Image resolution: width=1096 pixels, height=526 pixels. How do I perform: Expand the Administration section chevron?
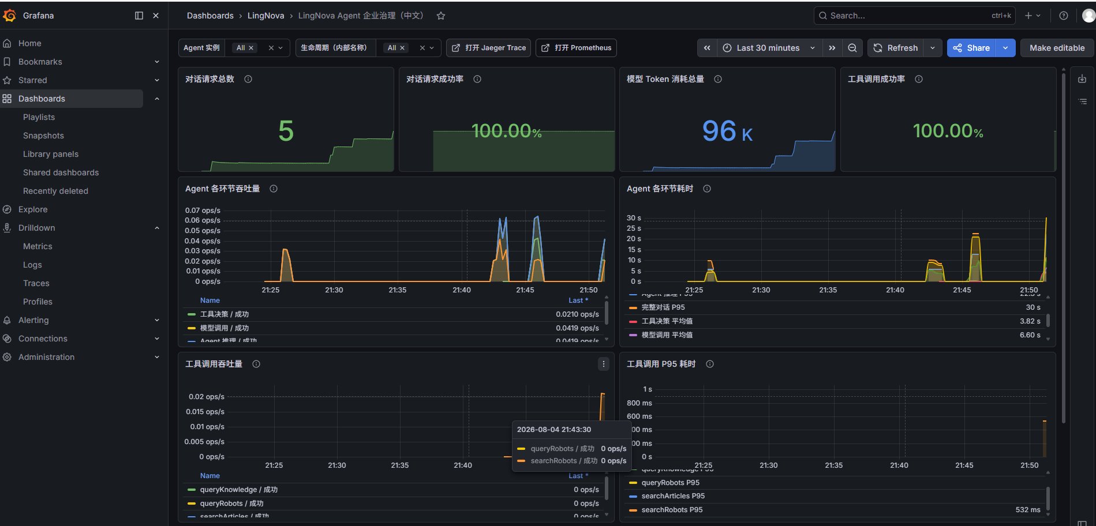click(157, 357)
